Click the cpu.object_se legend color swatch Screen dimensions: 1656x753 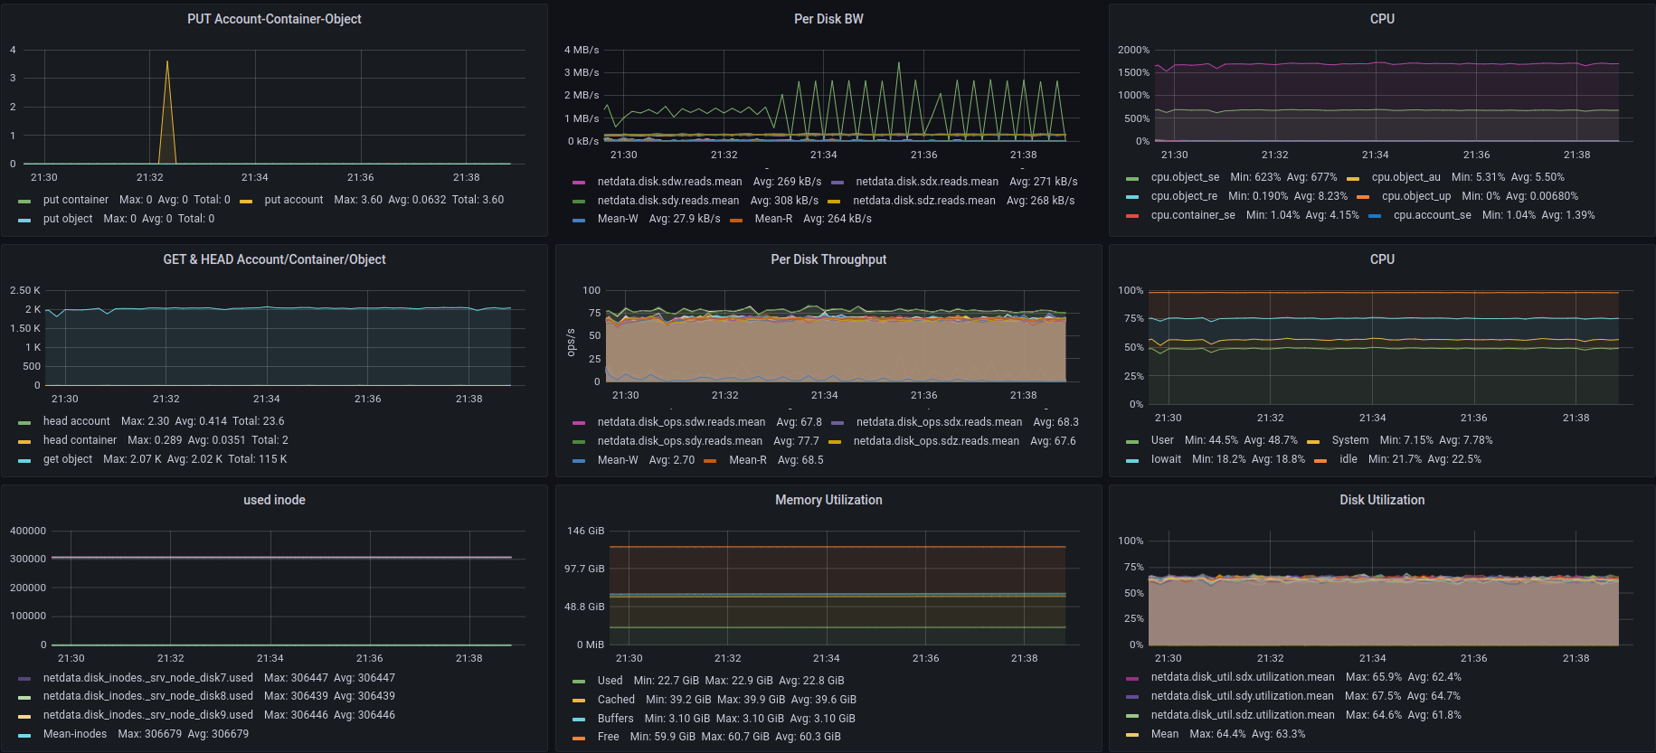pyautogui.click(x=1132, y=178)
